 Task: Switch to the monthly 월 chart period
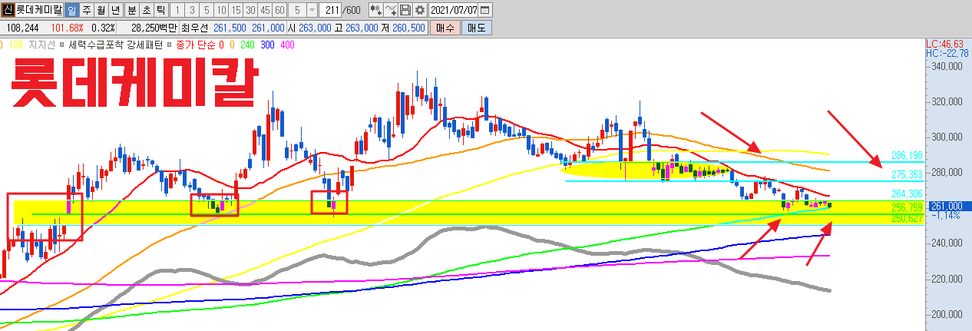click(101, 10)
